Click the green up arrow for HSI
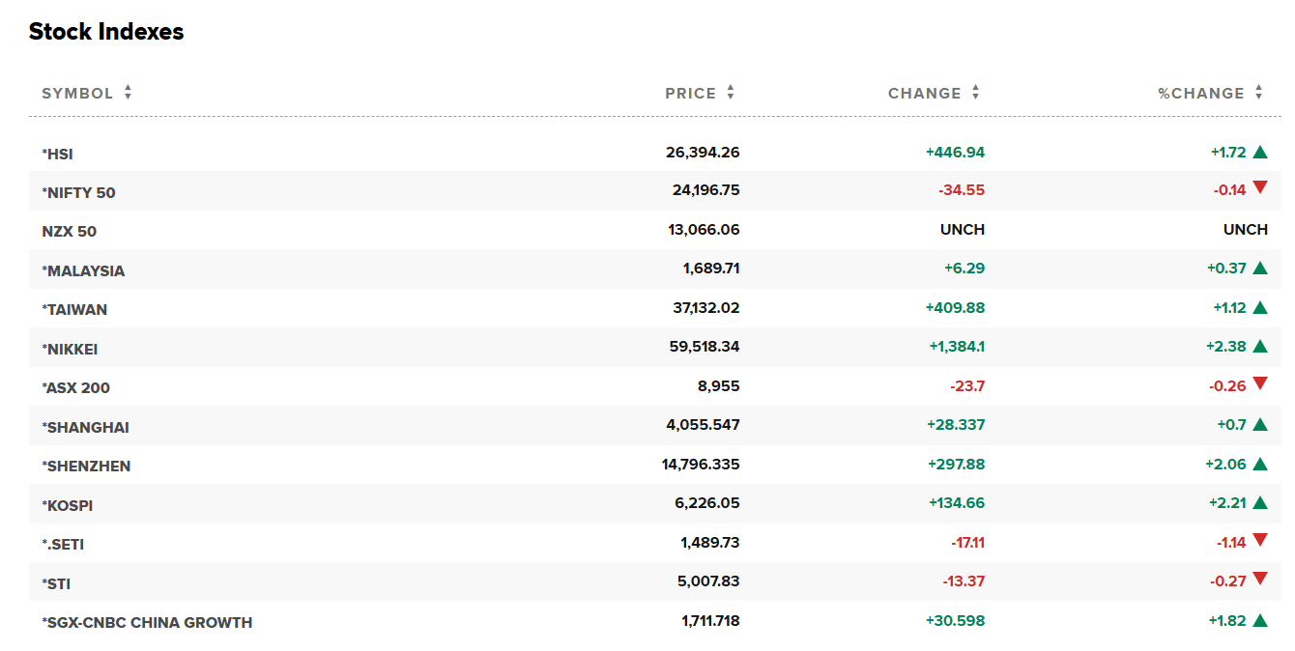Viewport: 1295px width, 651px height. click(x=1259, y=152)
